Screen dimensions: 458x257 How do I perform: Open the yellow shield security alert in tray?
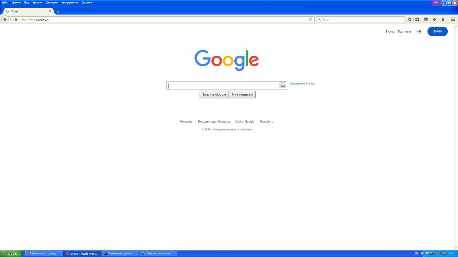[427, 253]
